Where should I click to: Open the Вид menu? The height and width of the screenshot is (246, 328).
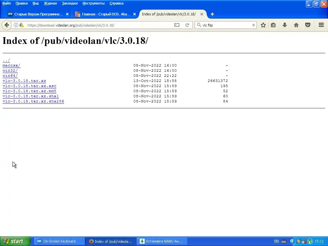tap(36, 3)
